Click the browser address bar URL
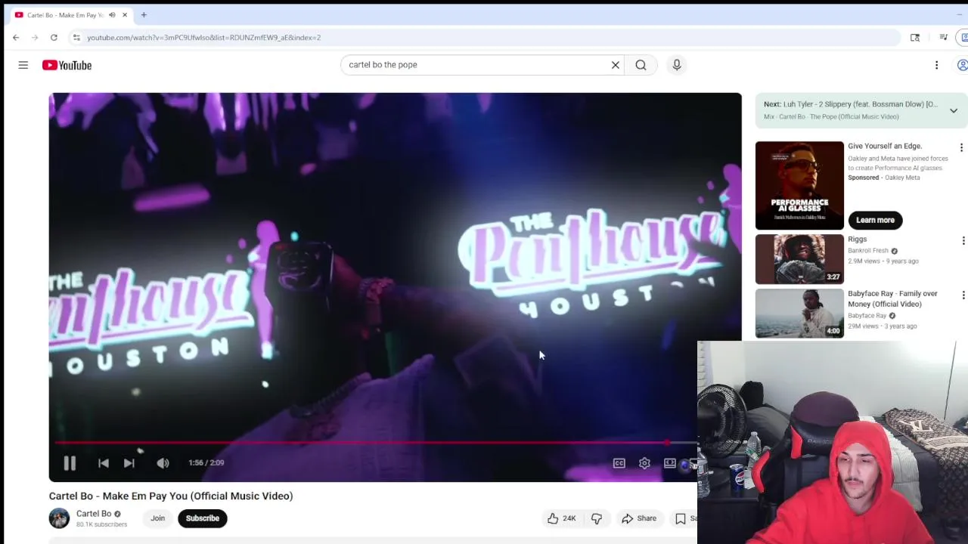The image size is (968, 544). (203, 37)
